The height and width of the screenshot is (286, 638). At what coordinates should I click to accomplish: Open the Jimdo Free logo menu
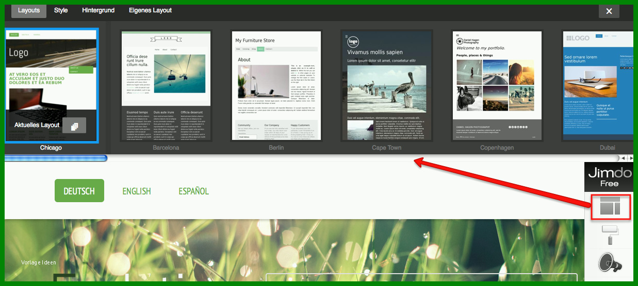coord(609,177)
